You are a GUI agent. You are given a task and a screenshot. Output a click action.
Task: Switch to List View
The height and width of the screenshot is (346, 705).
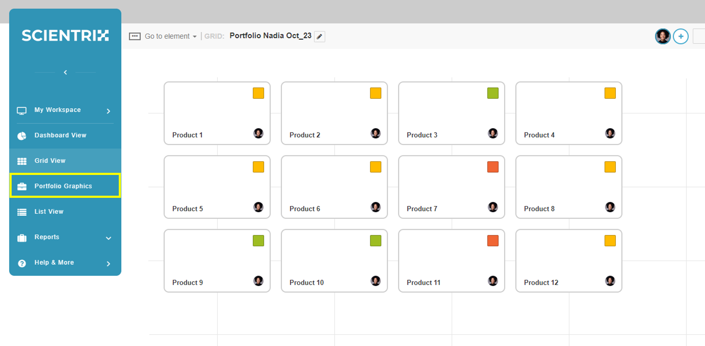pos(65,212)
